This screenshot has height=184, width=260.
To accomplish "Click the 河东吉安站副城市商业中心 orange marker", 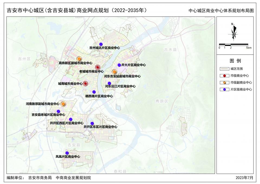I will pos(115,72).
